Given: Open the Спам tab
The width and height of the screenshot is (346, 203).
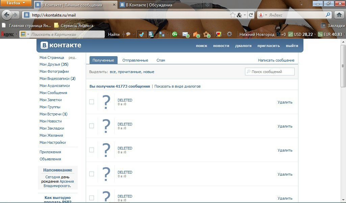Looking at the screenshot, I should [x=161, y=60].
